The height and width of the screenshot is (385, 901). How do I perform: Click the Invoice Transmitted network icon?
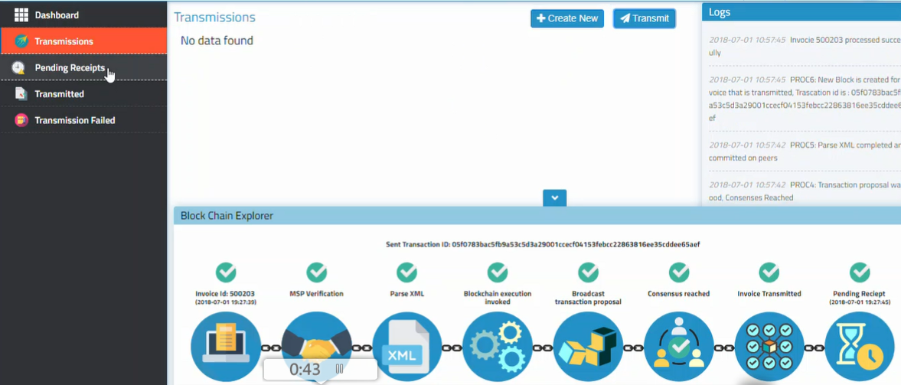click(x=769, y=347)
